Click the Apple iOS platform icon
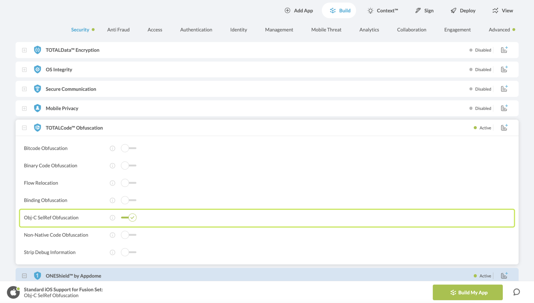The height and width of the screenshot is (303, 534). pos(13,292)
